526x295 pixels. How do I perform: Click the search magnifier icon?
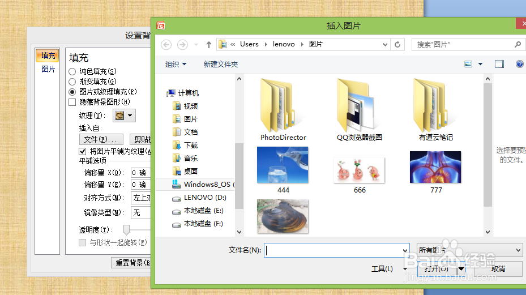(x=518, y=44)
